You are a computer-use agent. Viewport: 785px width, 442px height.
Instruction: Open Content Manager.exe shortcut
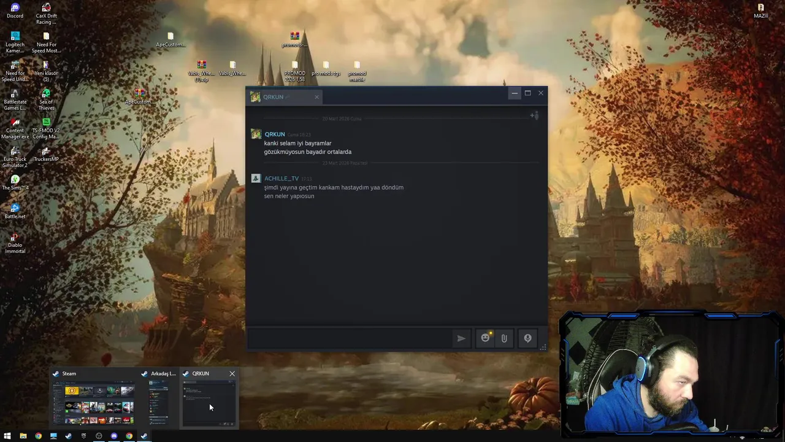(x=15, y=128)
